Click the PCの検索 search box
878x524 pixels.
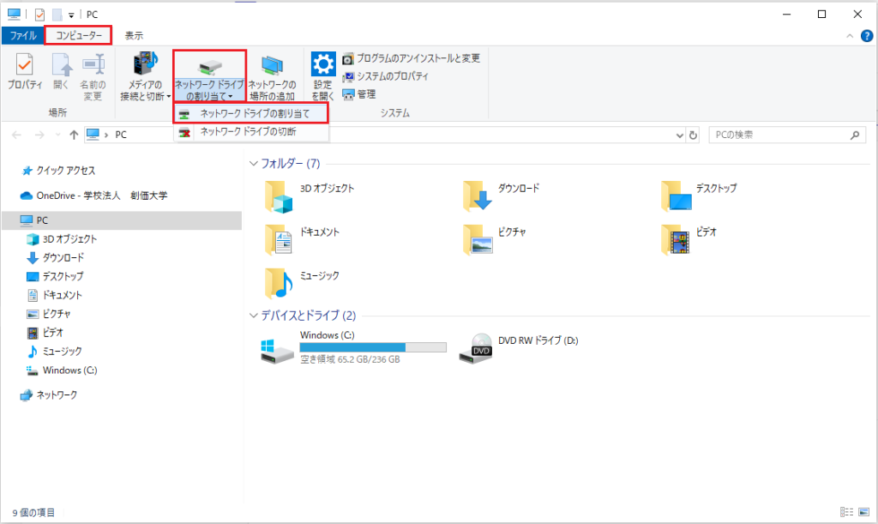pos(787,135)
